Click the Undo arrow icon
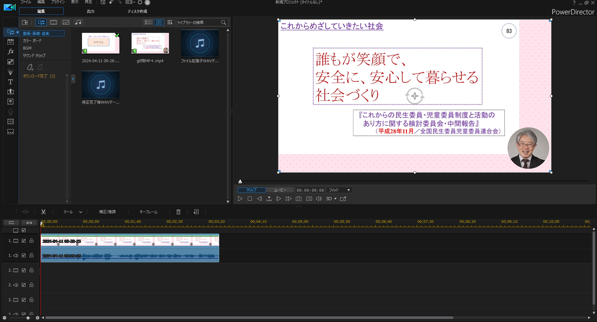 click(111, 2)
